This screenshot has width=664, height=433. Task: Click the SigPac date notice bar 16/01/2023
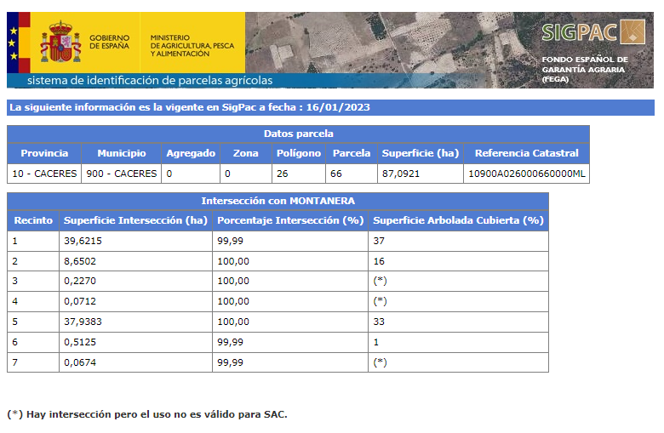190,108
